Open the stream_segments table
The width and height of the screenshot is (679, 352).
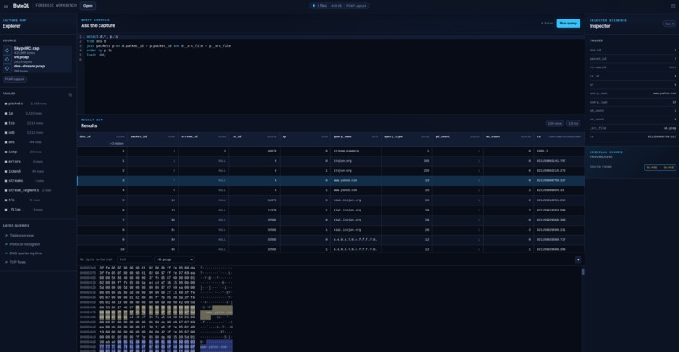click(x=38, y=190)
